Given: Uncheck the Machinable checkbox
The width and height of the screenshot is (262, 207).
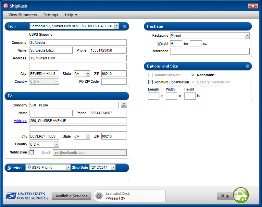Looking at the screenshot, I should coord(193,75).
